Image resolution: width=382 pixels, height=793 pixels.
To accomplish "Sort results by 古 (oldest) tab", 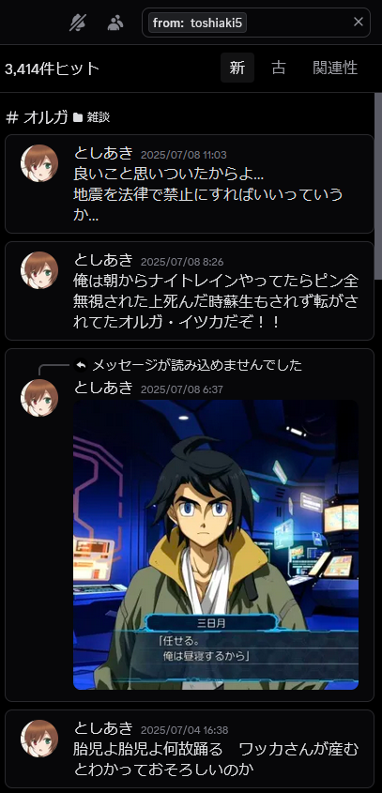I will point(278,68).
